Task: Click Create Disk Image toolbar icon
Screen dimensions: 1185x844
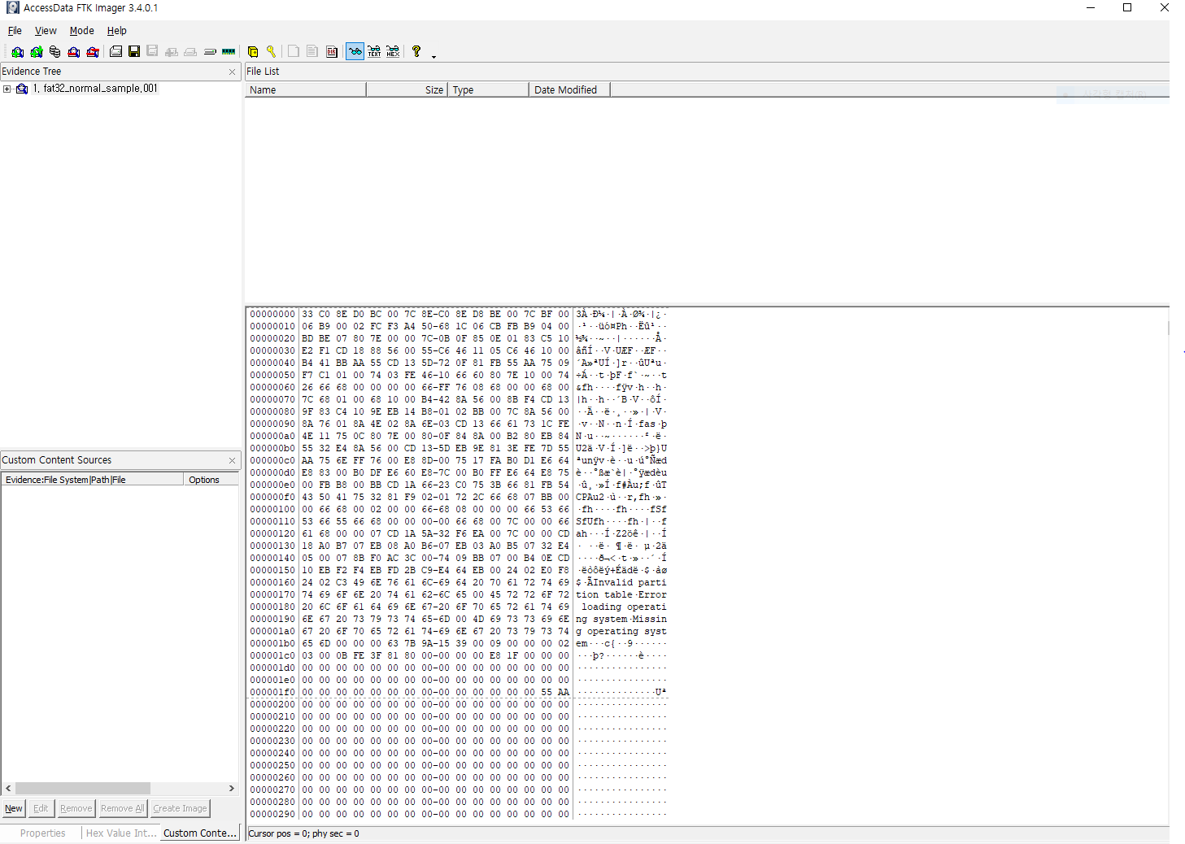Action: point(115,51)
